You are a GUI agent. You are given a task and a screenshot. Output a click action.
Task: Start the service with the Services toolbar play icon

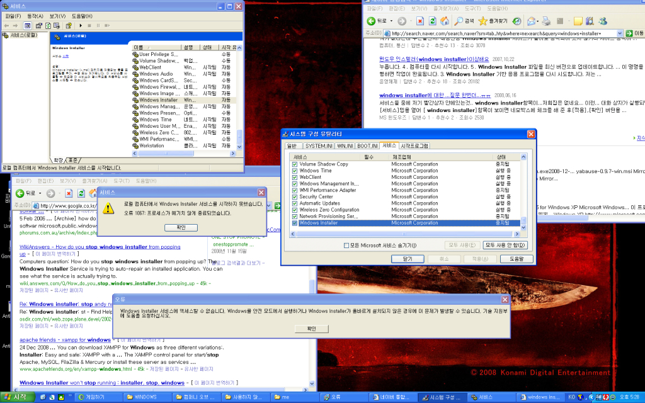pos(81,25)
